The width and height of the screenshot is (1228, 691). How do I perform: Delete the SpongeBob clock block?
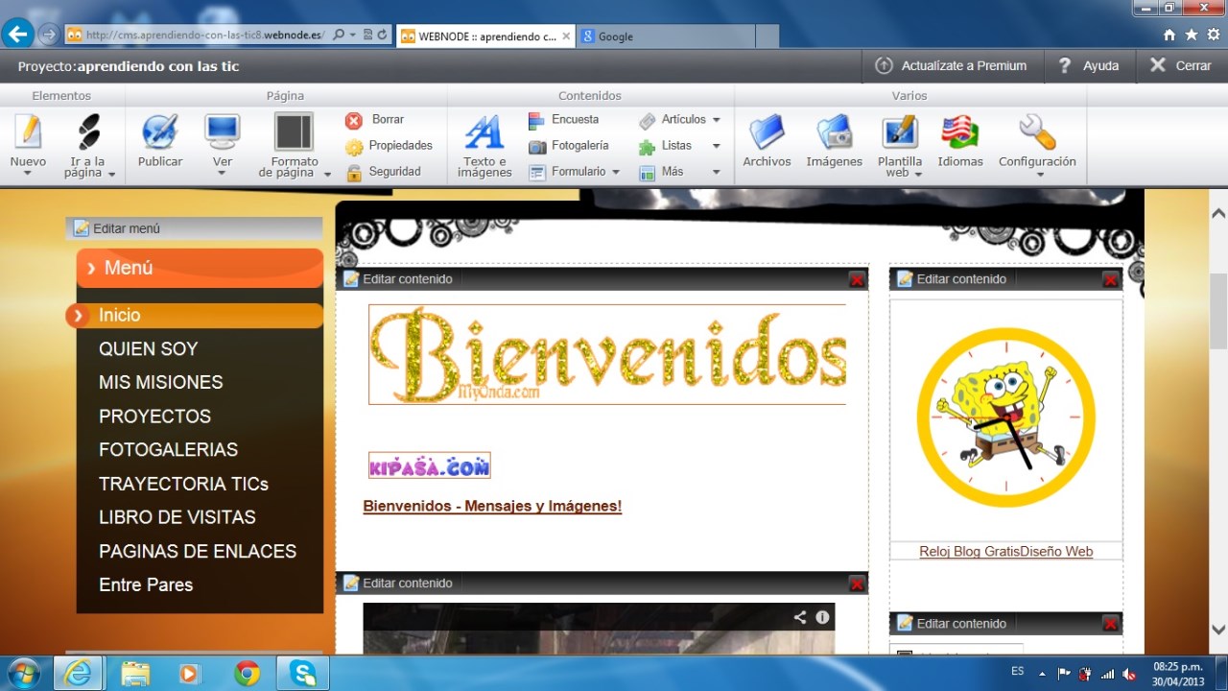tap(1110, 280)
